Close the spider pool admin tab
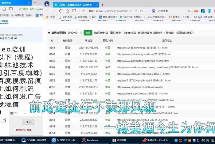215x144 pixels. 96,5
